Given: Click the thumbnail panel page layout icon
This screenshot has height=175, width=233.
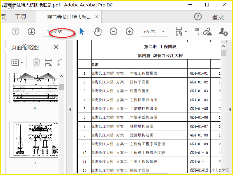Looking at the screenshot, I should click(48, 62).
